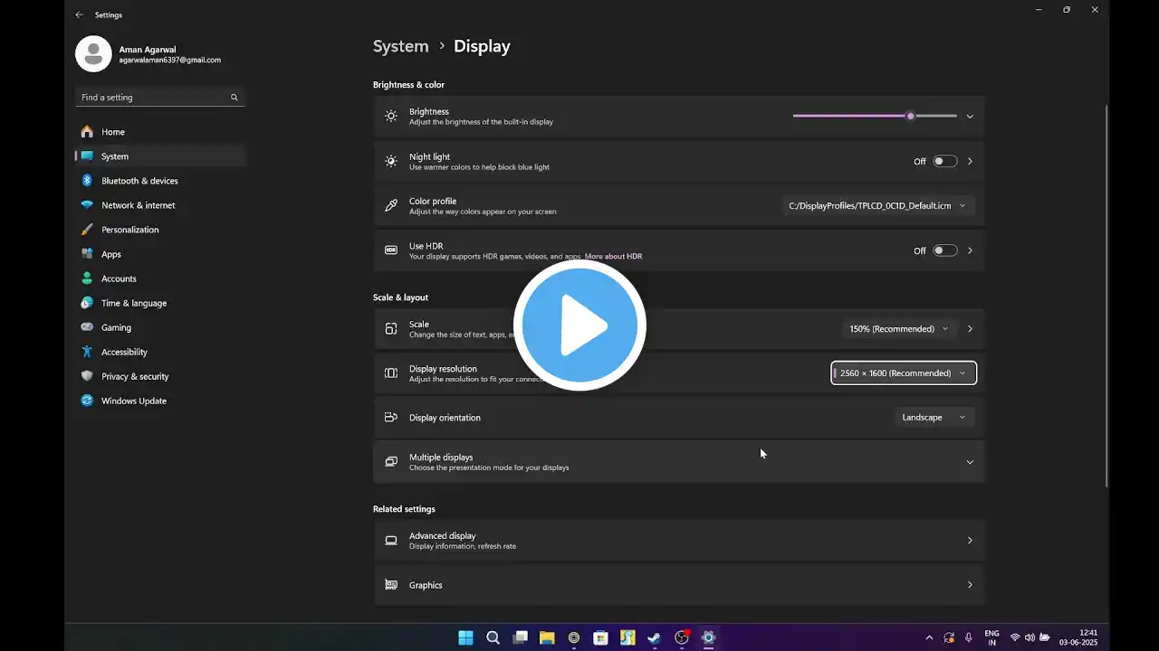Show hidden system tray icons

tap(929, 637)
